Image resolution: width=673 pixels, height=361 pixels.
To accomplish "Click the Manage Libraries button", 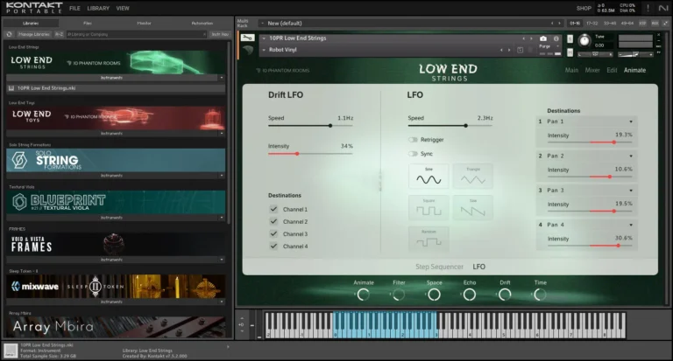I will pyautogui.click(x=33, y=34).
